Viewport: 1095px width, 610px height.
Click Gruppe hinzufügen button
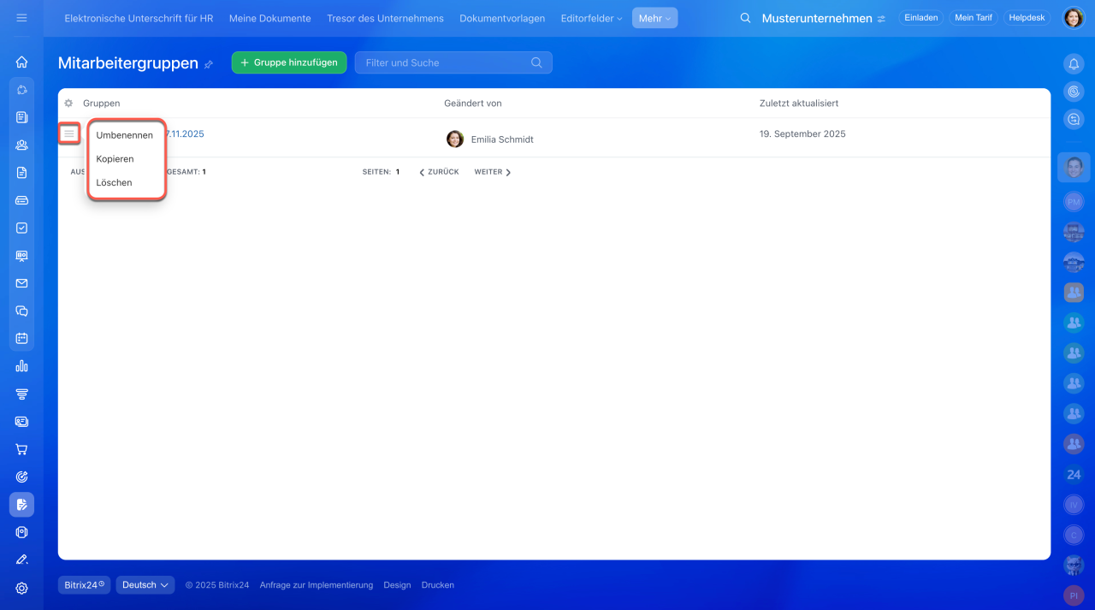(x=289, y=62)
